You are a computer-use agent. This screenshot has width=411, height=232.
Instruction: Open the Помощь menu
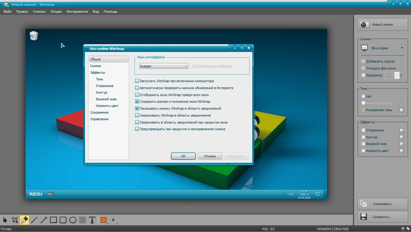[x=110, y=11]
